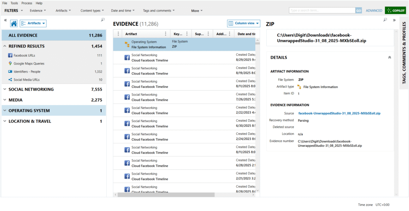Open the Content types filter dropdown

pos(92,11)
